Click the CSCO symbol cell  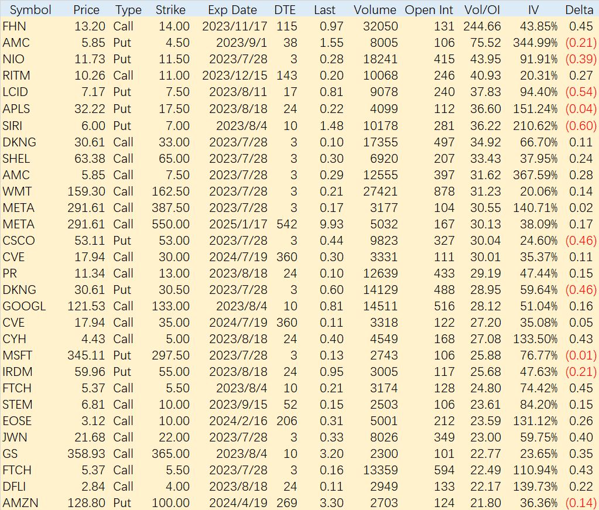[19, 241]
